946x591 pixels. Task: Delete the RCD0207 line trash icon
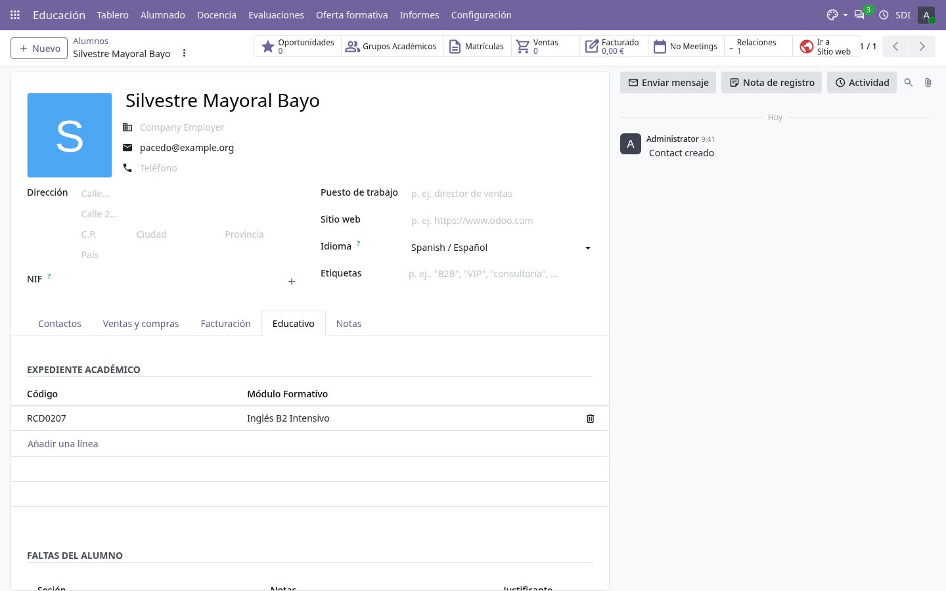coord(590,418)
